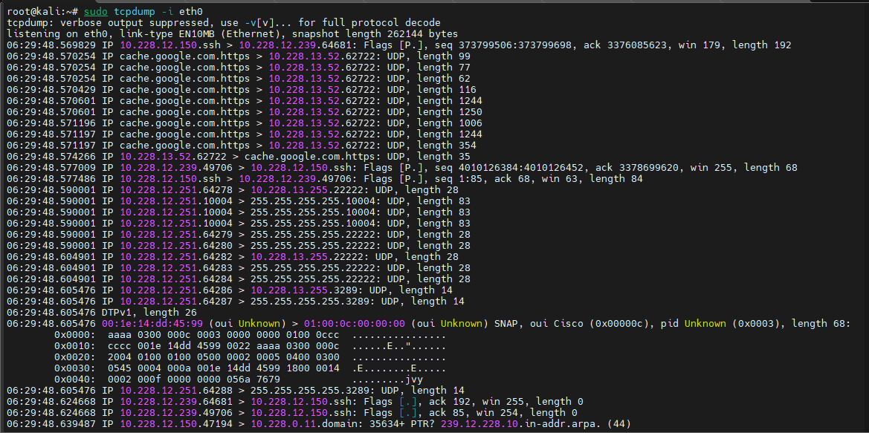The width and height of the screenshot is (869, 433).
Task: Click source port 64279 address
Action: 176,234
